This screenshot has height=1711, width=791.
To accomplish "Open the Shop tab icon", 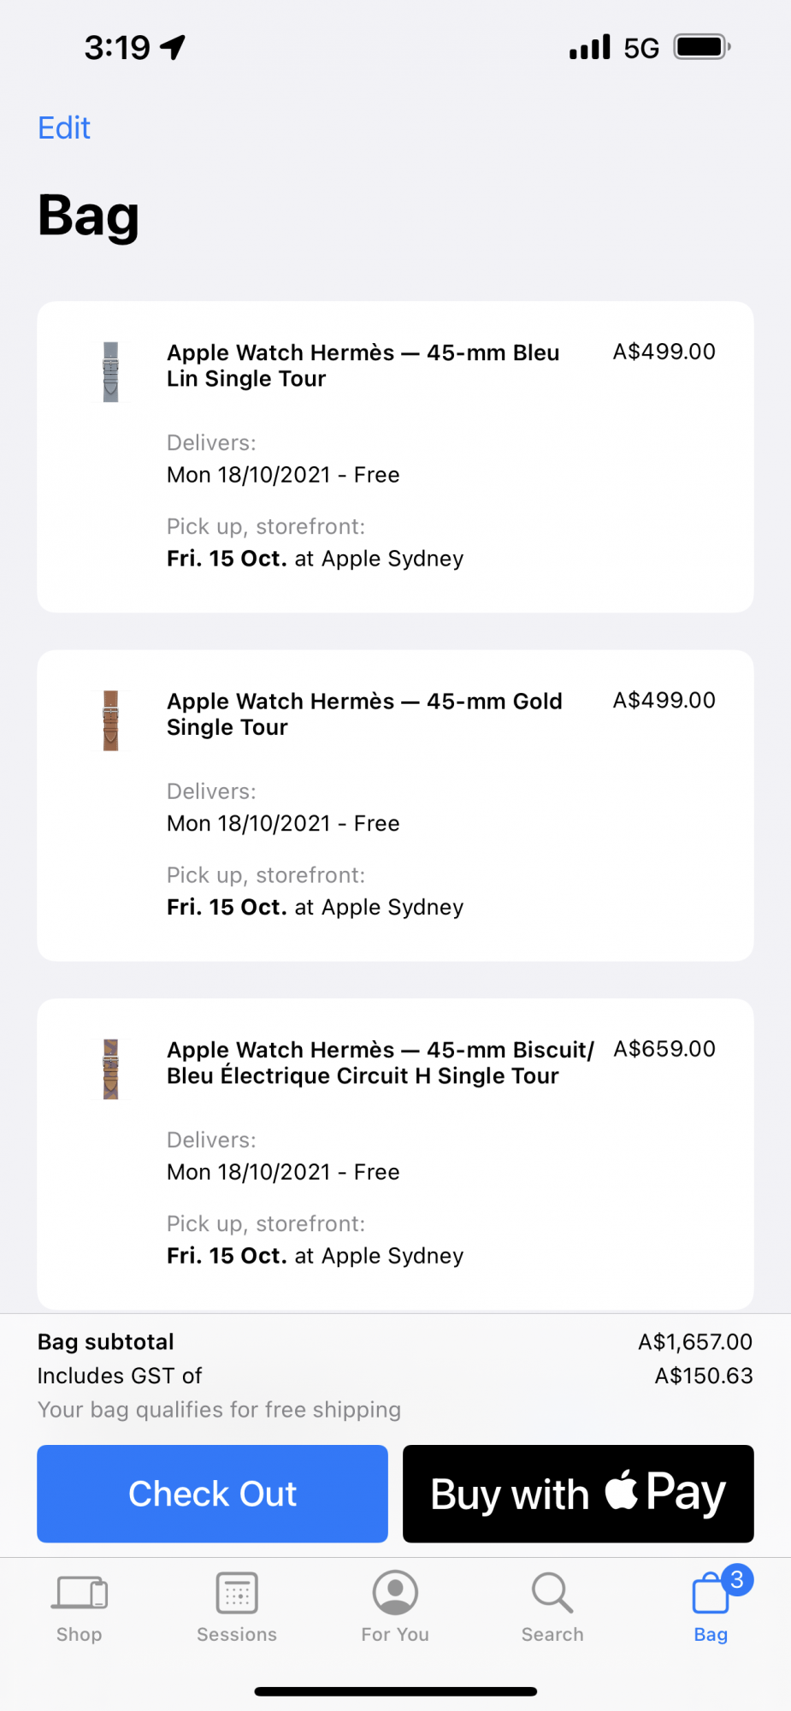I will [x=80, y=1593].
